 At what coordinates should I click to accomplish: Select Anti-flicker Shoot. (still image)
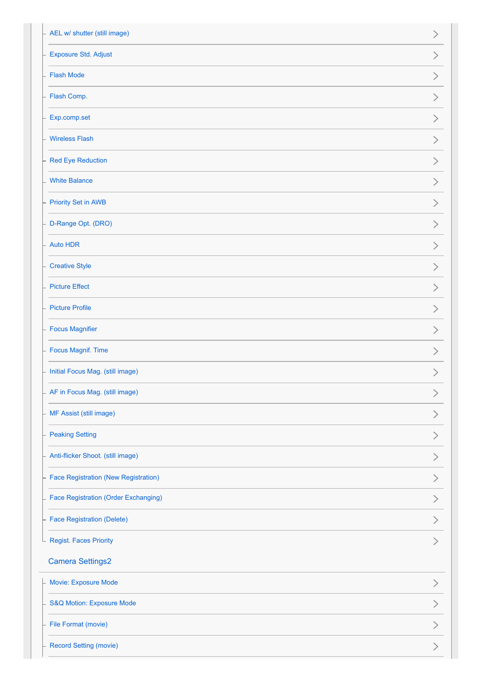94,456
